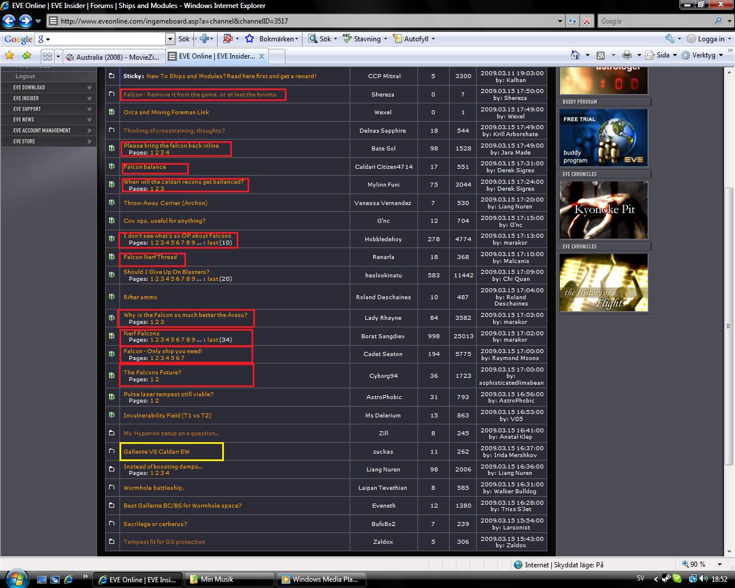This screenshot has width=735, height=588.
Task: Expand the EVE SUPPORT sidebar section
Action: click(48, 109)
